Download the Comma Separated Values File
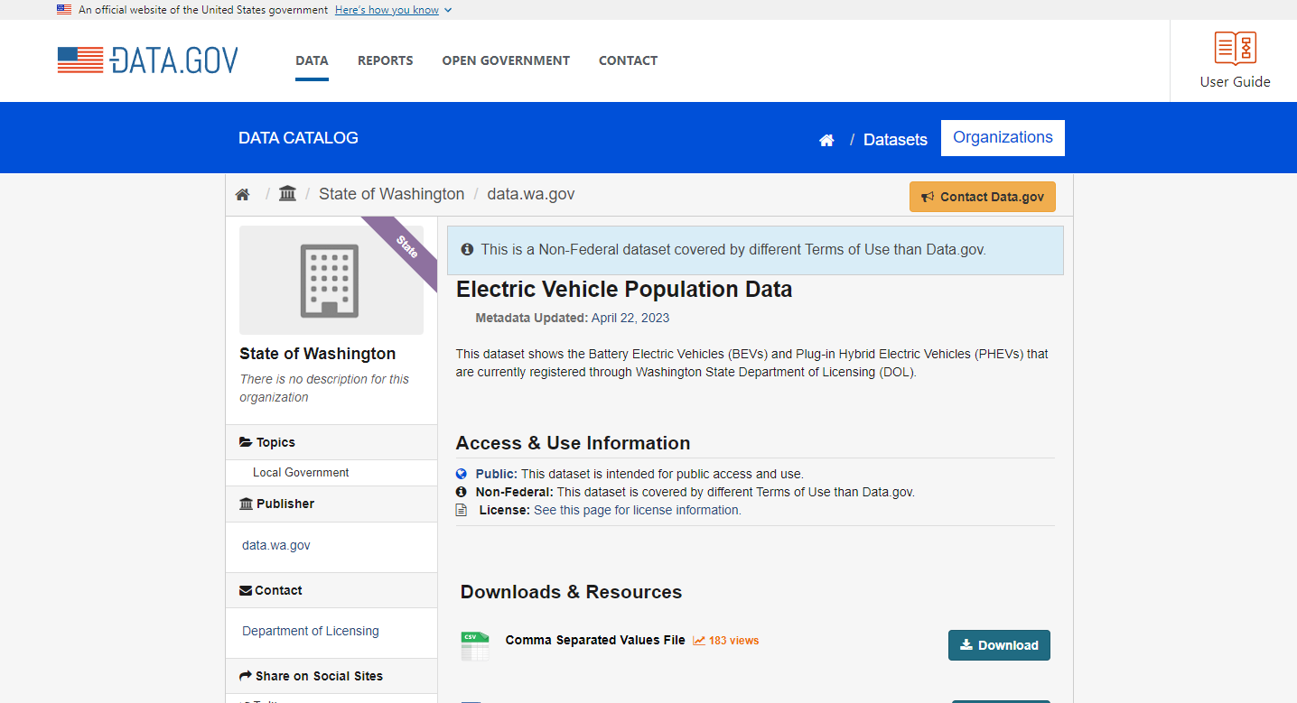The height and width of the screenshot is (703, 1297). tap(999, 645)
